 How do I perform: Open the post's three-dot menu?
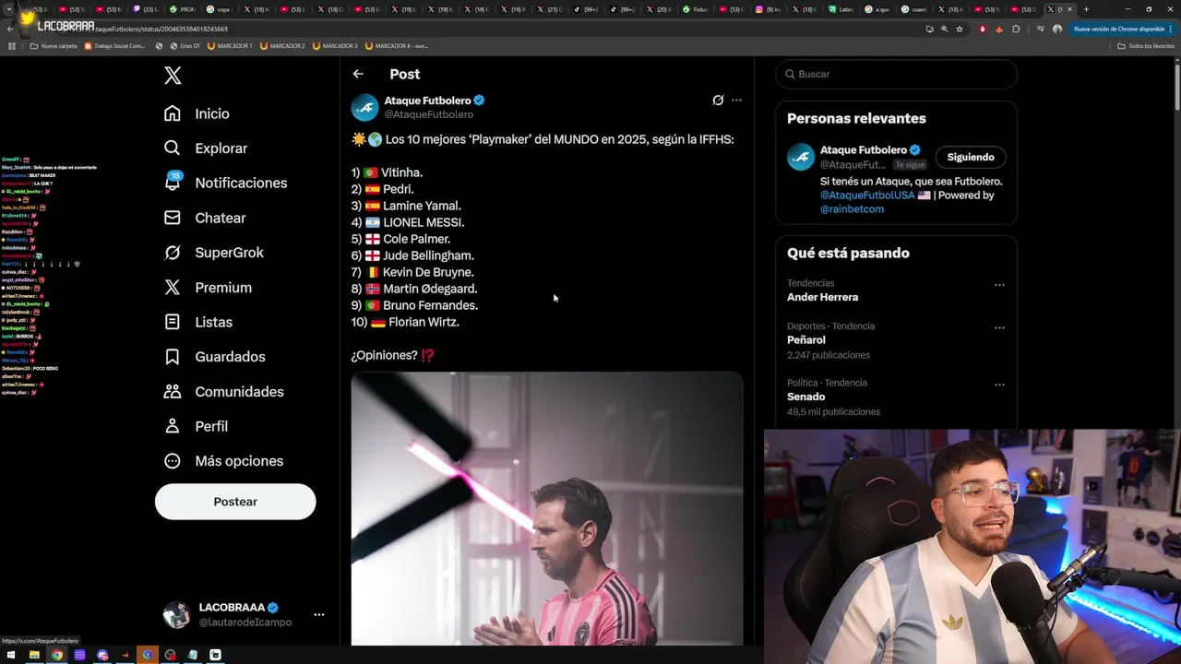(736, 100)
